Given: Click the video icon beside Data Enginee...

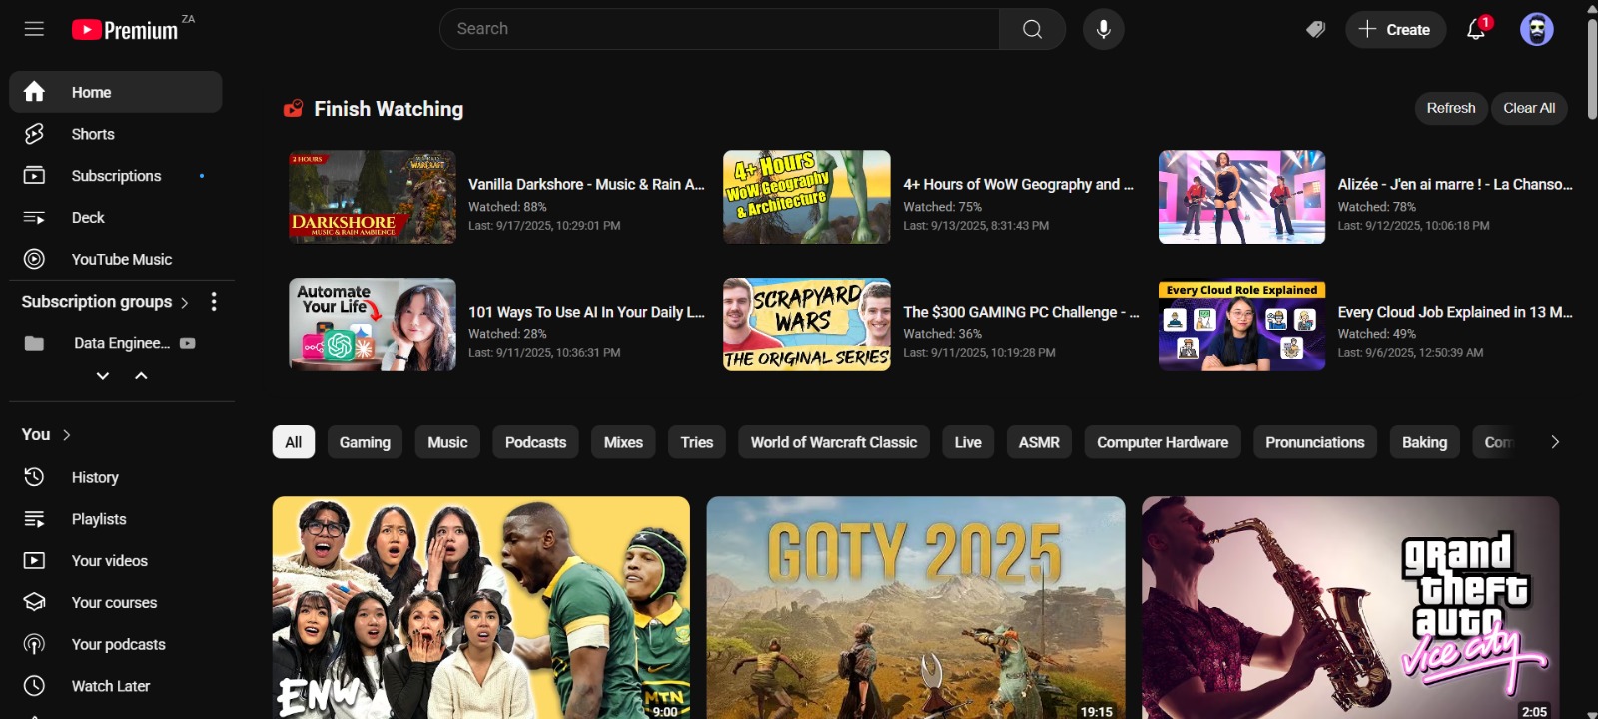Looking at the screenshot, I should 187,343.
